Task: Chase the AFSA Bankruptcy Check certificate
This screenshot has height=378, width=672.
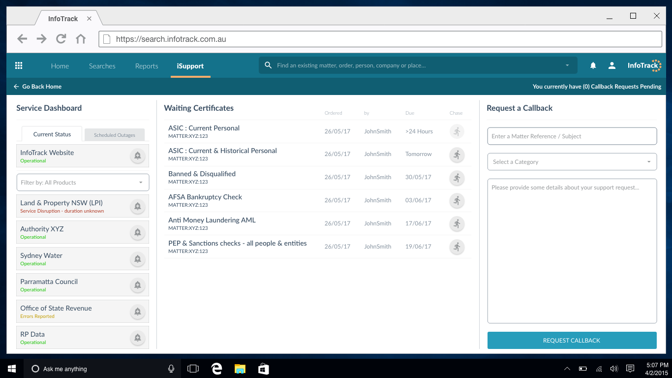Action: pos(457,201)
